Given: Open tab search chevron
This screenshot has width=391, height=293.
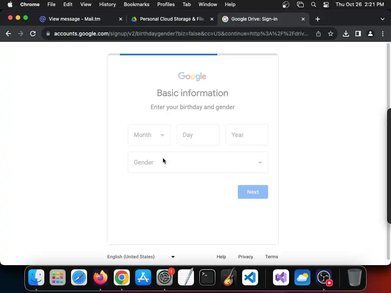Looking at the screenshot, I should (383, 19).
